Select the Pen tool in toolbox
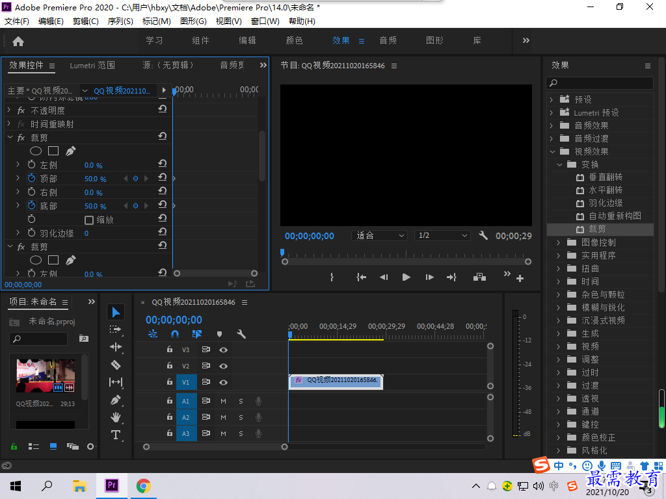The height and width of the screenshot is (499, 666). [116, 400]
